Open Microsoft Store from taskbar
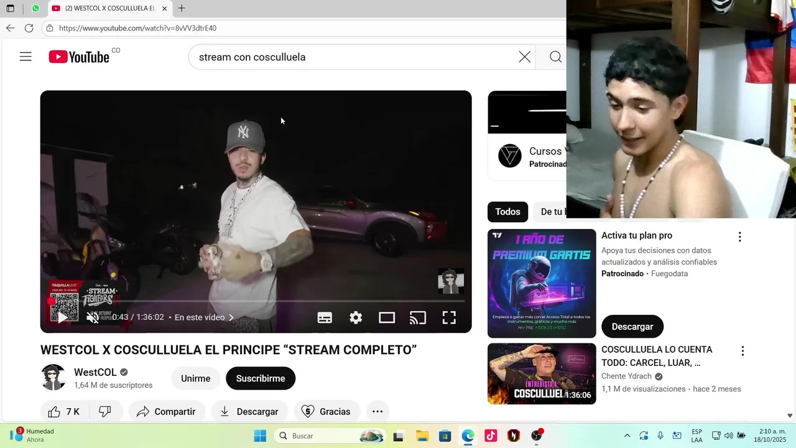 click(x=445, y=436)
